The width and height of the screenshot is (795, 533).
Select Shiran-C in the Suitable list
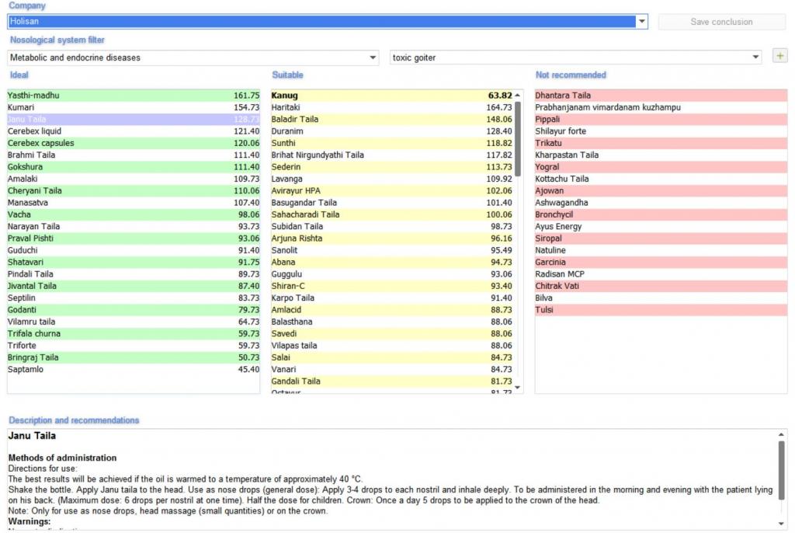pyautogui.click(x=392, y=286)
